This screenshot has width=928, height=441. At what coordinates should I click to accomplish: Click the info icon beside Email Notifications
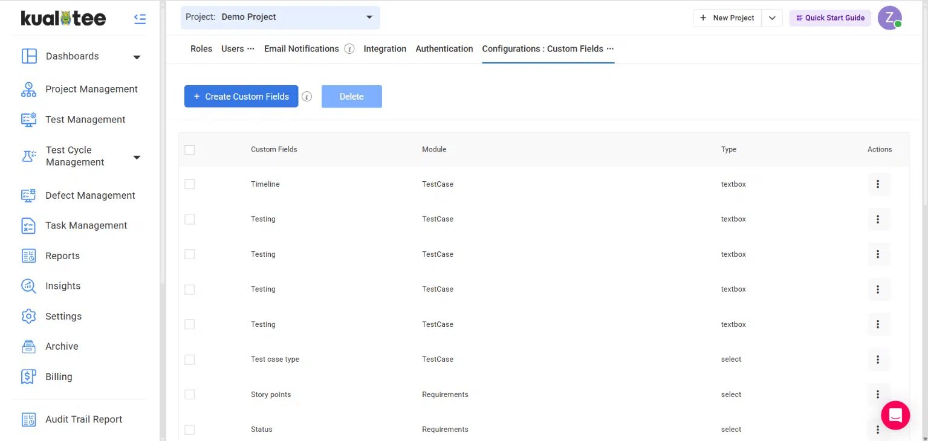coord(349,49)
